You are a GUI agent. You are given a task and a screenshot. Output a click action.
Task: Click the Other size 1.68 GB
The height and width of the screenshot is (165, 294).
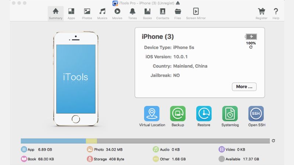[x=179, y=159]
